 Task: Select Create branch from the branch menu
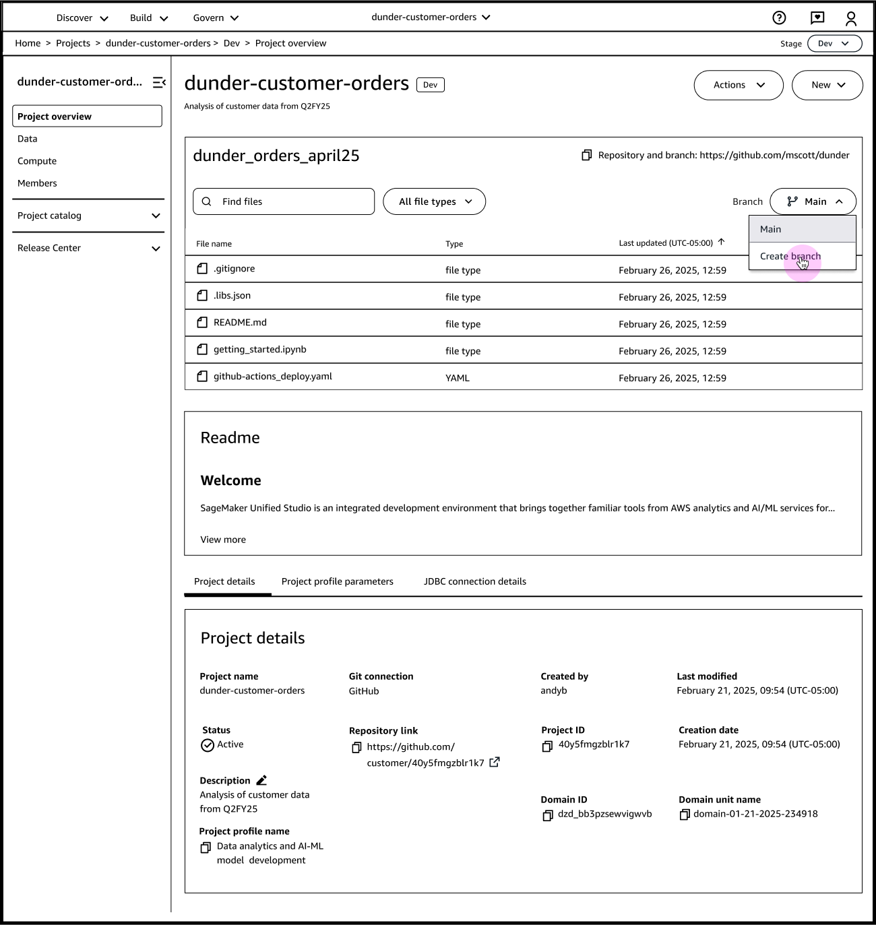coord(790,256)
